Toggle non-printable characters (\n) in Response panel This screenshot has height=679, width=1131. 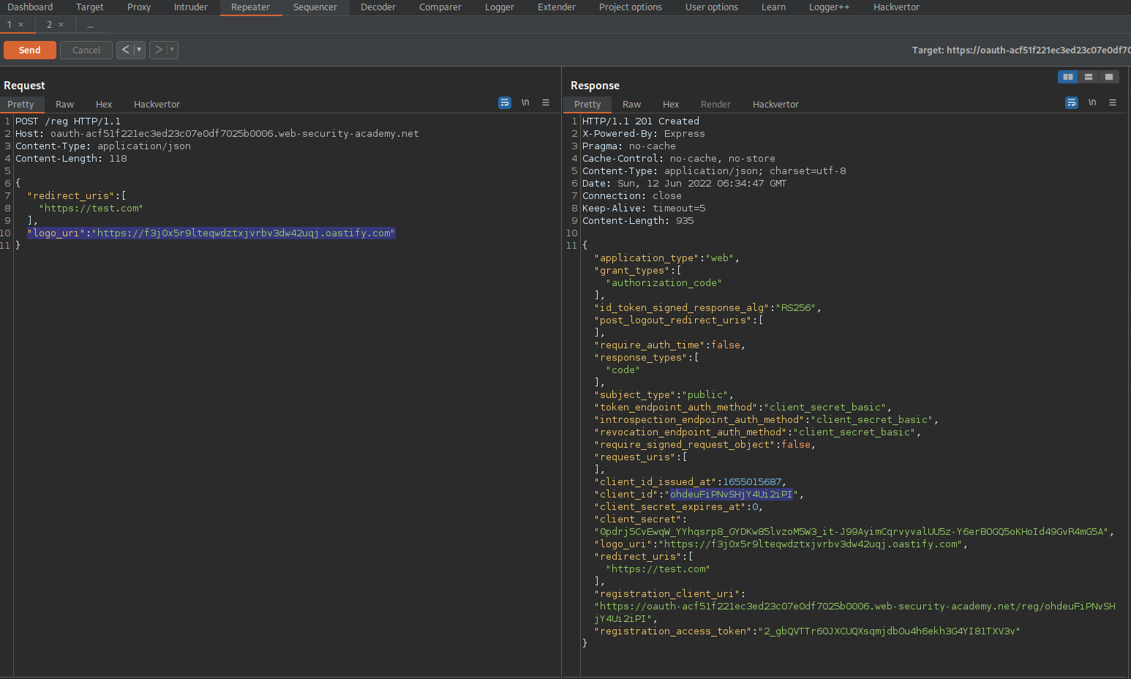(1092, 103)
